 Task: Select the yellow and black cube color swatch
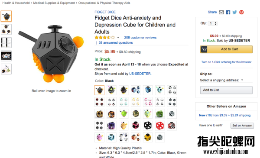pos(148,137)
